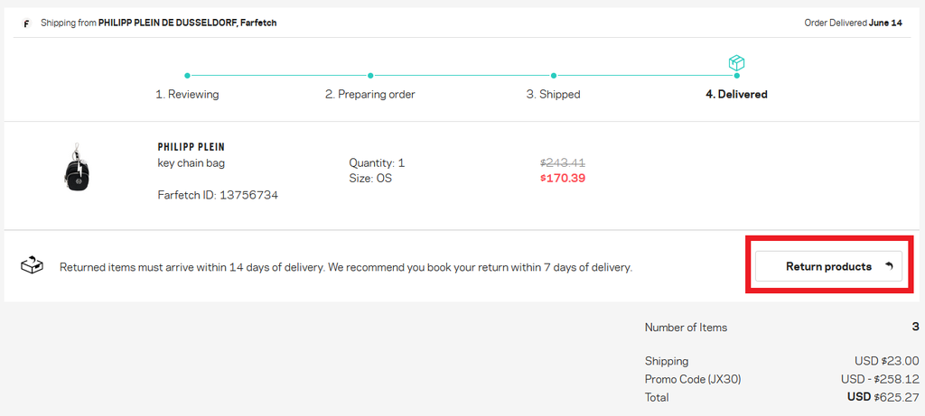Select the Reviewing step dot
The height and width of the screenshot is (416, 925).
tap(187, 76)
